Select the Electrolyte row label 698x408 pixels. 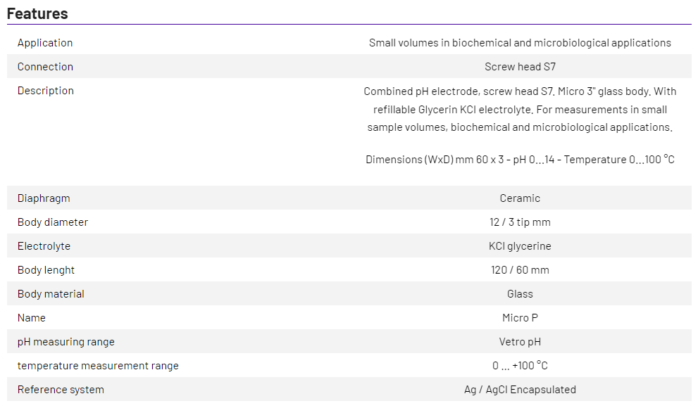[44, 246]
